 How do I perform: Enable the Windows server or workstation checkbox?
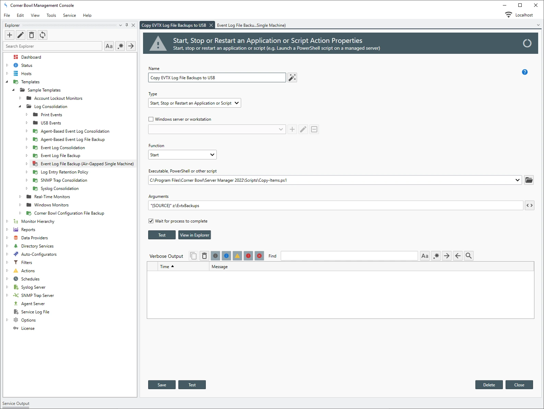tap(151, 119)
